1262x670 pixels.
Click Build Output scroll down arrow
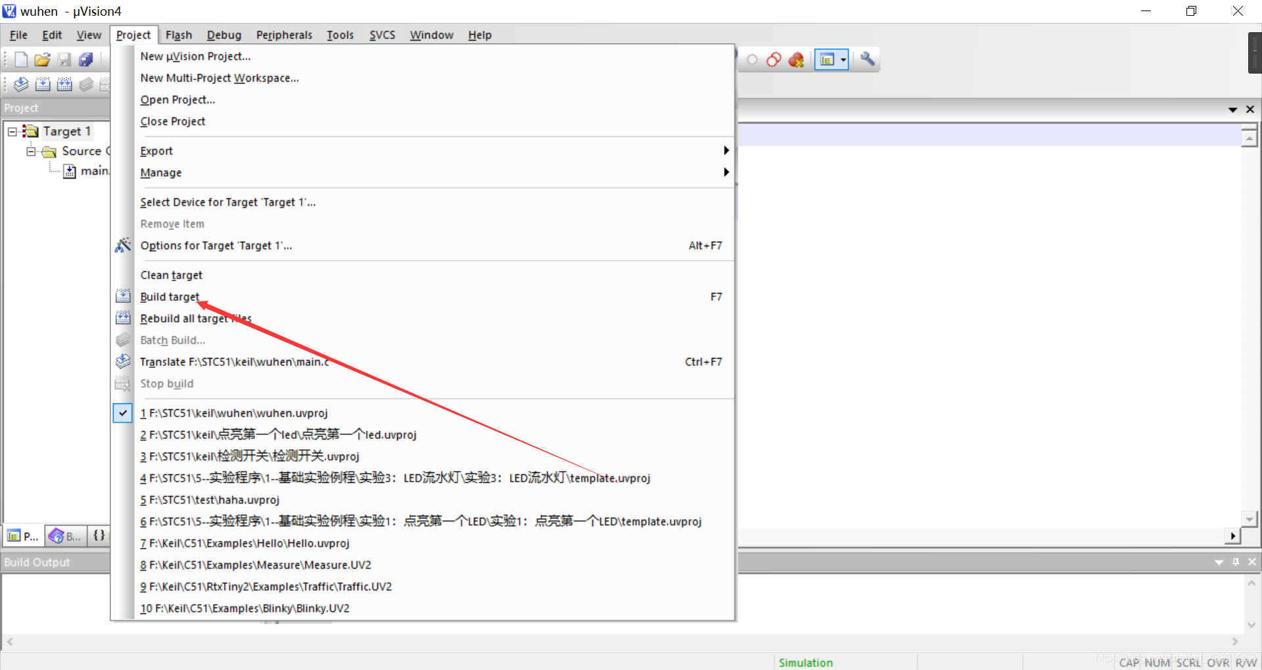coord(1251,625)
